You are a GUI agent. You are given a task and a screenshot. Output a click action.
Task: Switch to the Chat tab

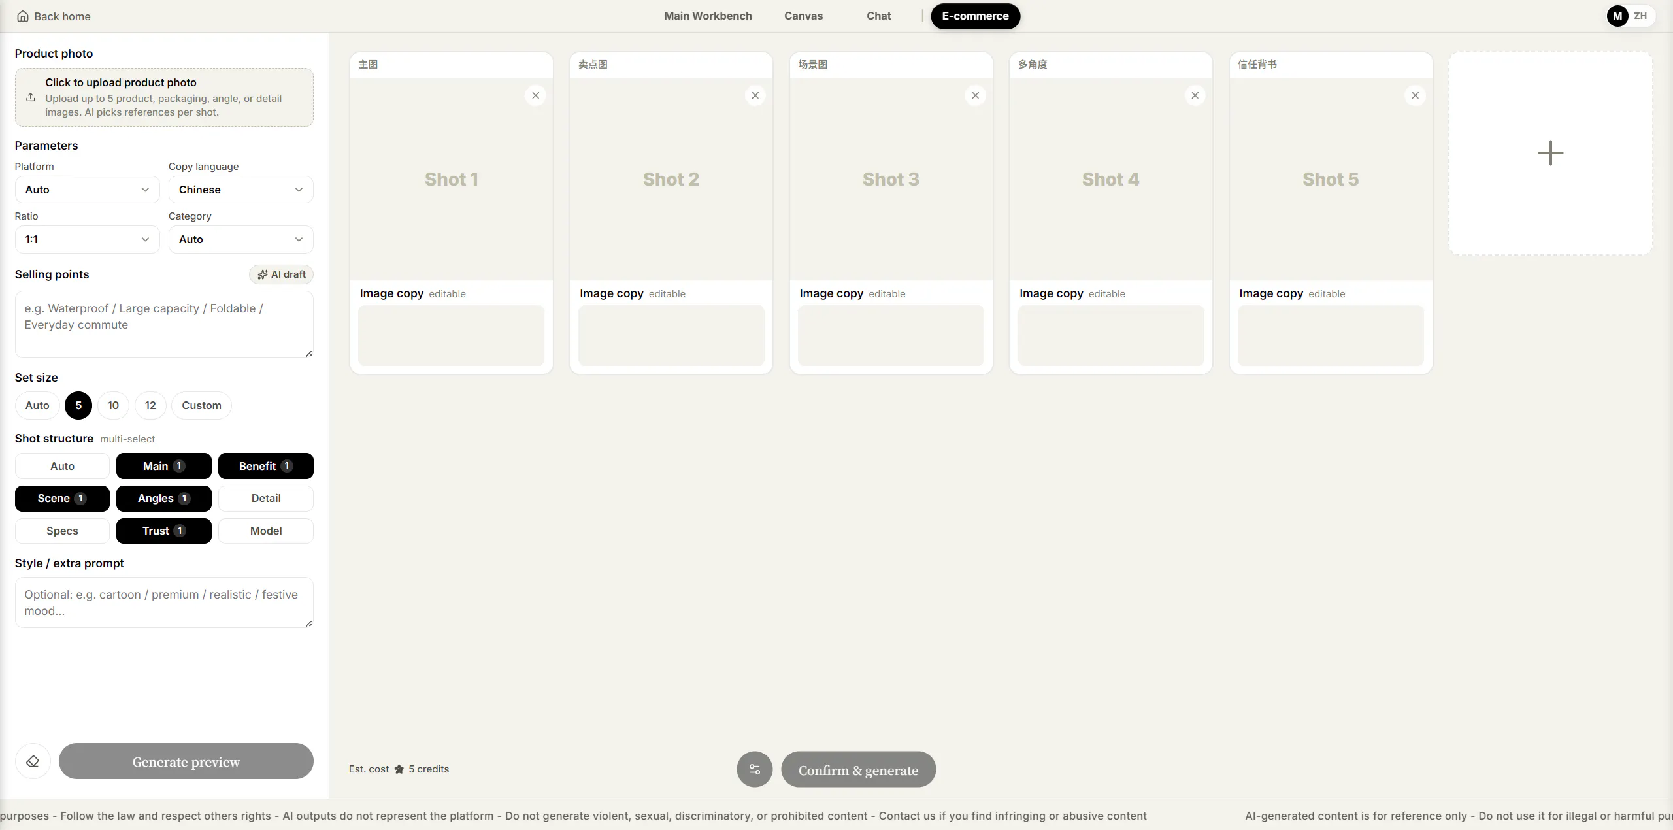click(878, 16)
